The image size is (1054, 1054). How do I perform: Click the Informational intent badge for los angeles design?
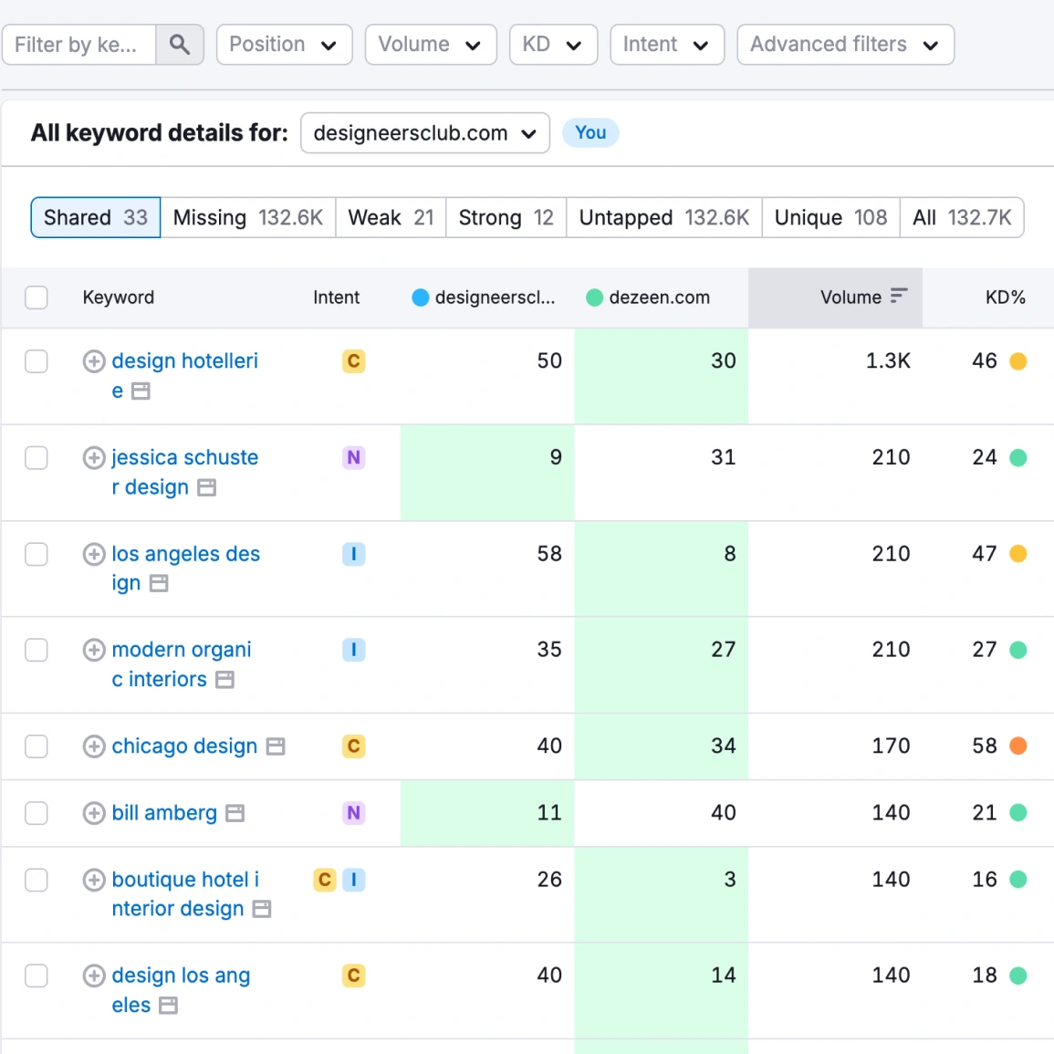(353, 554)
